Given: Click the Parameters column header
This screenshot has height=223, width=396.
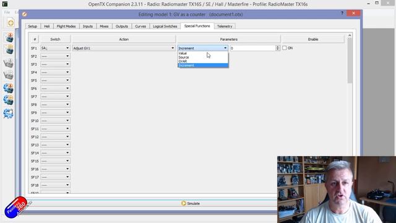Looking at the screenshot, I should [228, 39].
